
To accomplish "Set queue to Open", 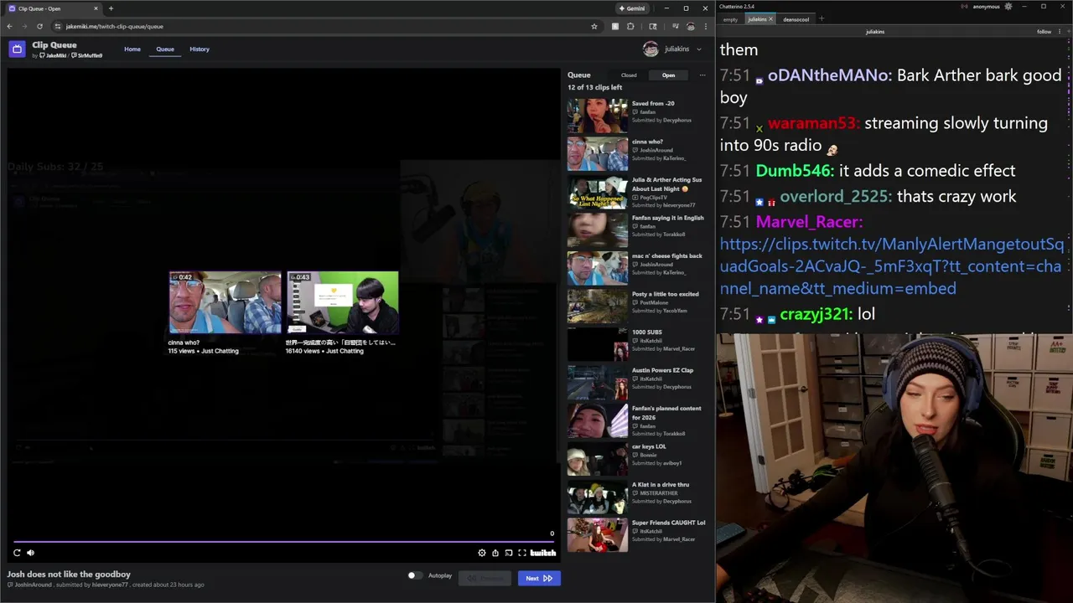I will tap(668, 75).
